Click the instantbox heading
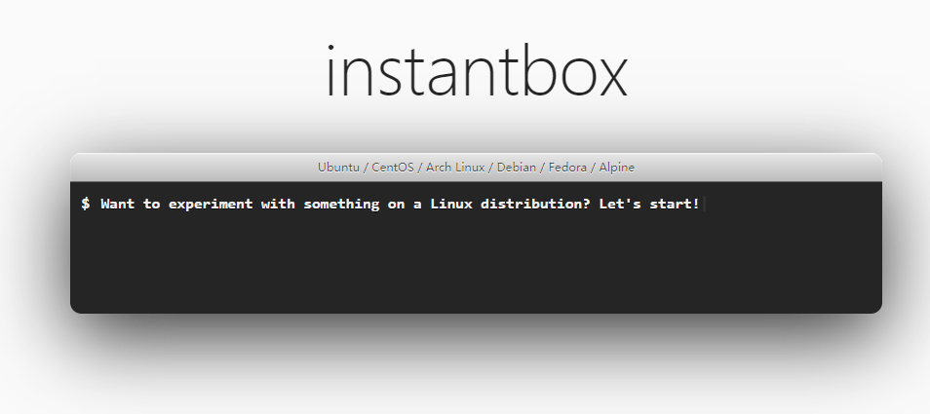This screenshot has height=414, width=930. [x=477, y=71]
